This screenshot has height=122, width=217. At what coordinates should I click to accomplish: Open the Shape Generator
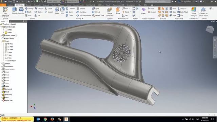[x=110, y=12]
